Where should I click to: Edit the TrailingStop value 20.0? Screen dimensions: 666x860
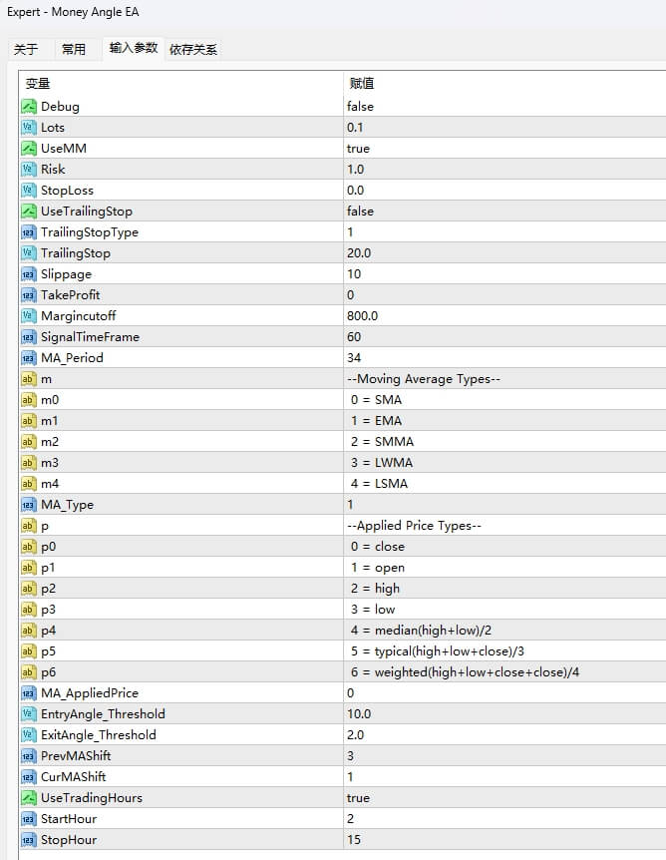point(359,252)
